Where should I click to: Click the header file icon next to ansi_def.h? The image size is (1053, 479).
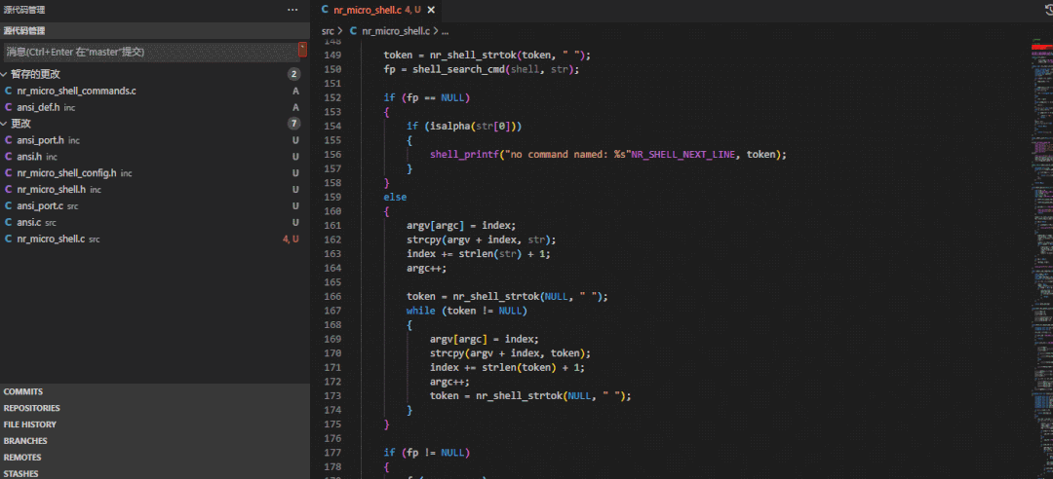click(8, 107)
